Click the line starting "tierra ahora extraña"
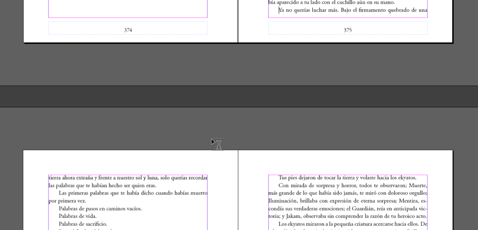Viewport: 478px width, 230px height. click(x=127, y=177)
